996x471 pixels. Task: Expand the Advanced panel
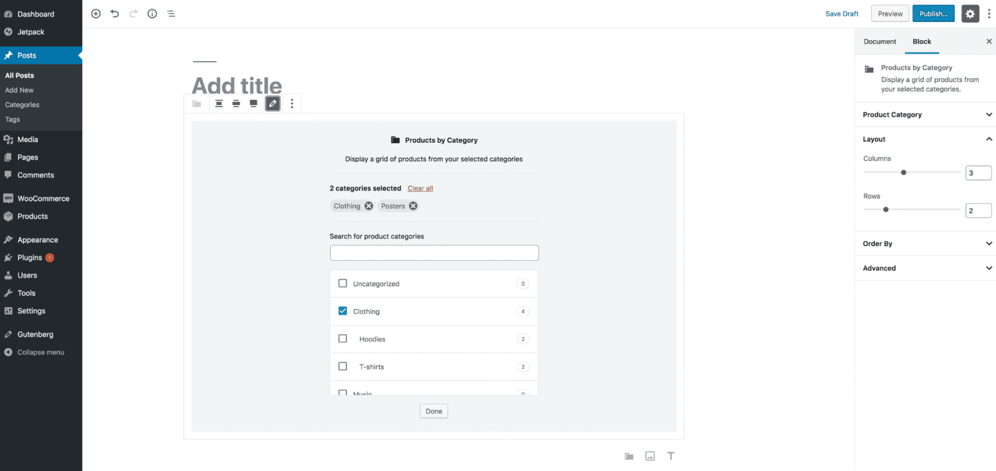[x=925, y=268]
